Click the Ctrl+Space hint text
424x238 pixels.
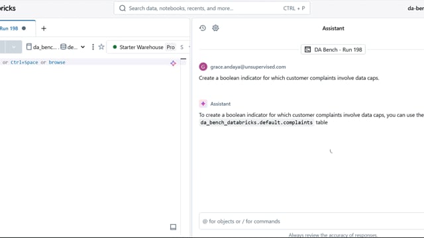point(25,62)
